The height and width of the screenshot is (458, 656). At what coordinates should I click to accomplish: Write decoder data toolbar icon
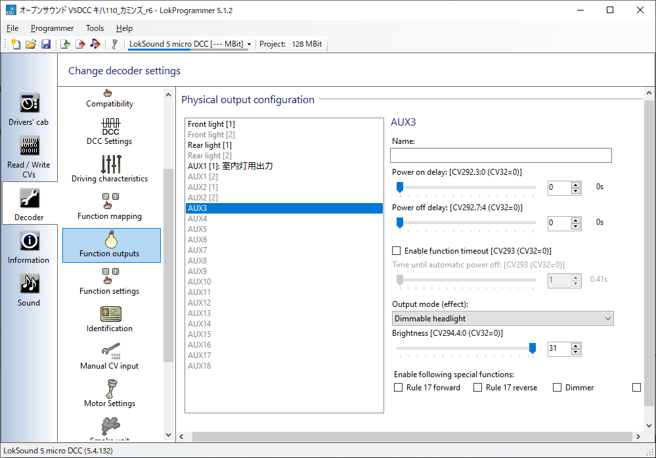point(80,44)
